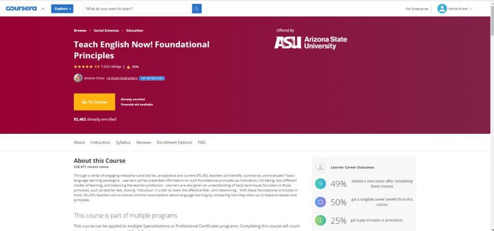Click the Social Sciences breadcrumb link
Screen dimensions: 494x231
point(106,30)
